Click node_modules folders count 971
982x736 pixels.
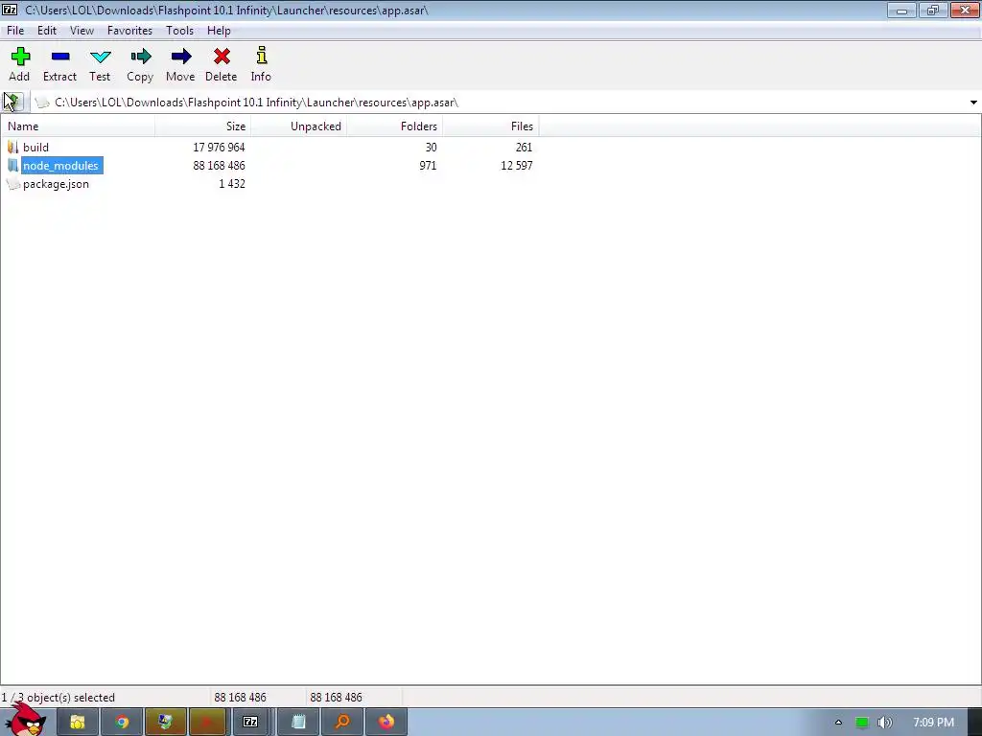[x=428, y=165]
